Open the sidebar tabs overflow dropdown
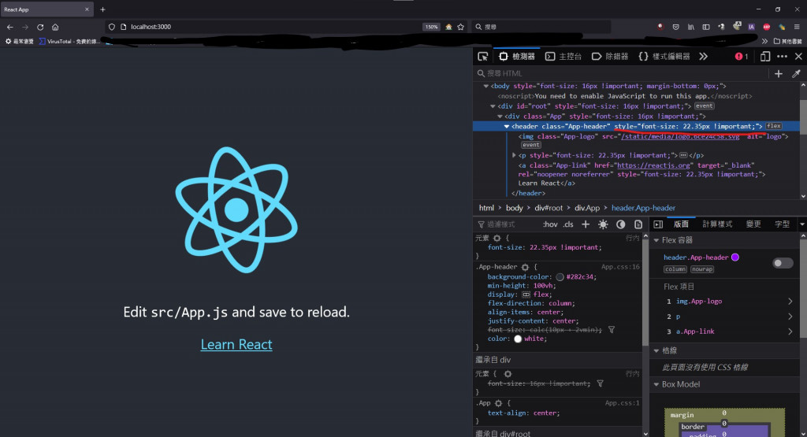Viewport: 807px width, 437px height. click(x=801, y=224)
